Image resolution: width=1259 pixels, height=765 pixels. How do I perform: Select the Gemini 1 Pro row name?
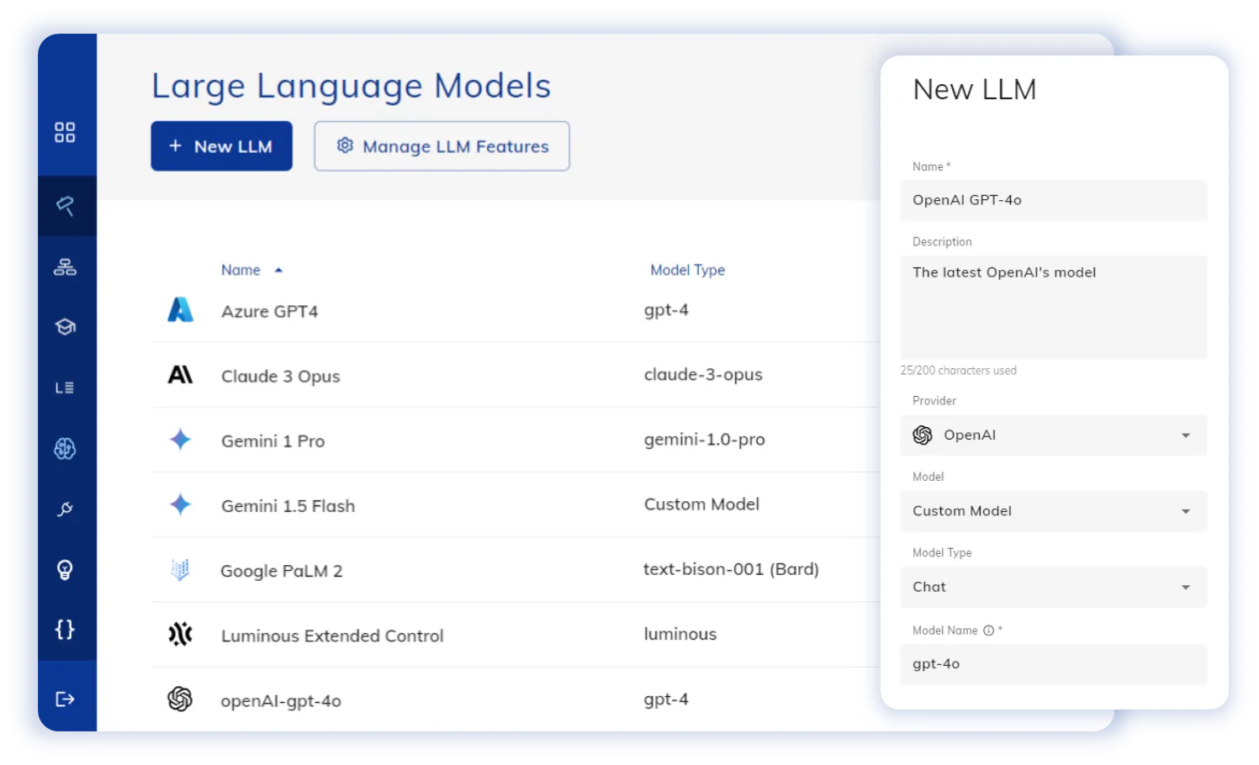tap(272, 441)
